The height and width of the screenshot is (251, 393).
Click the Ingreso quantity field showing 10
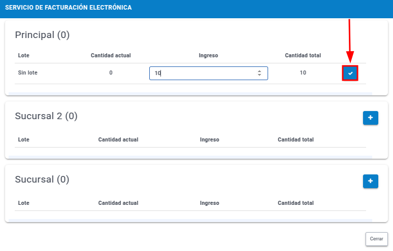pos(209,73)
